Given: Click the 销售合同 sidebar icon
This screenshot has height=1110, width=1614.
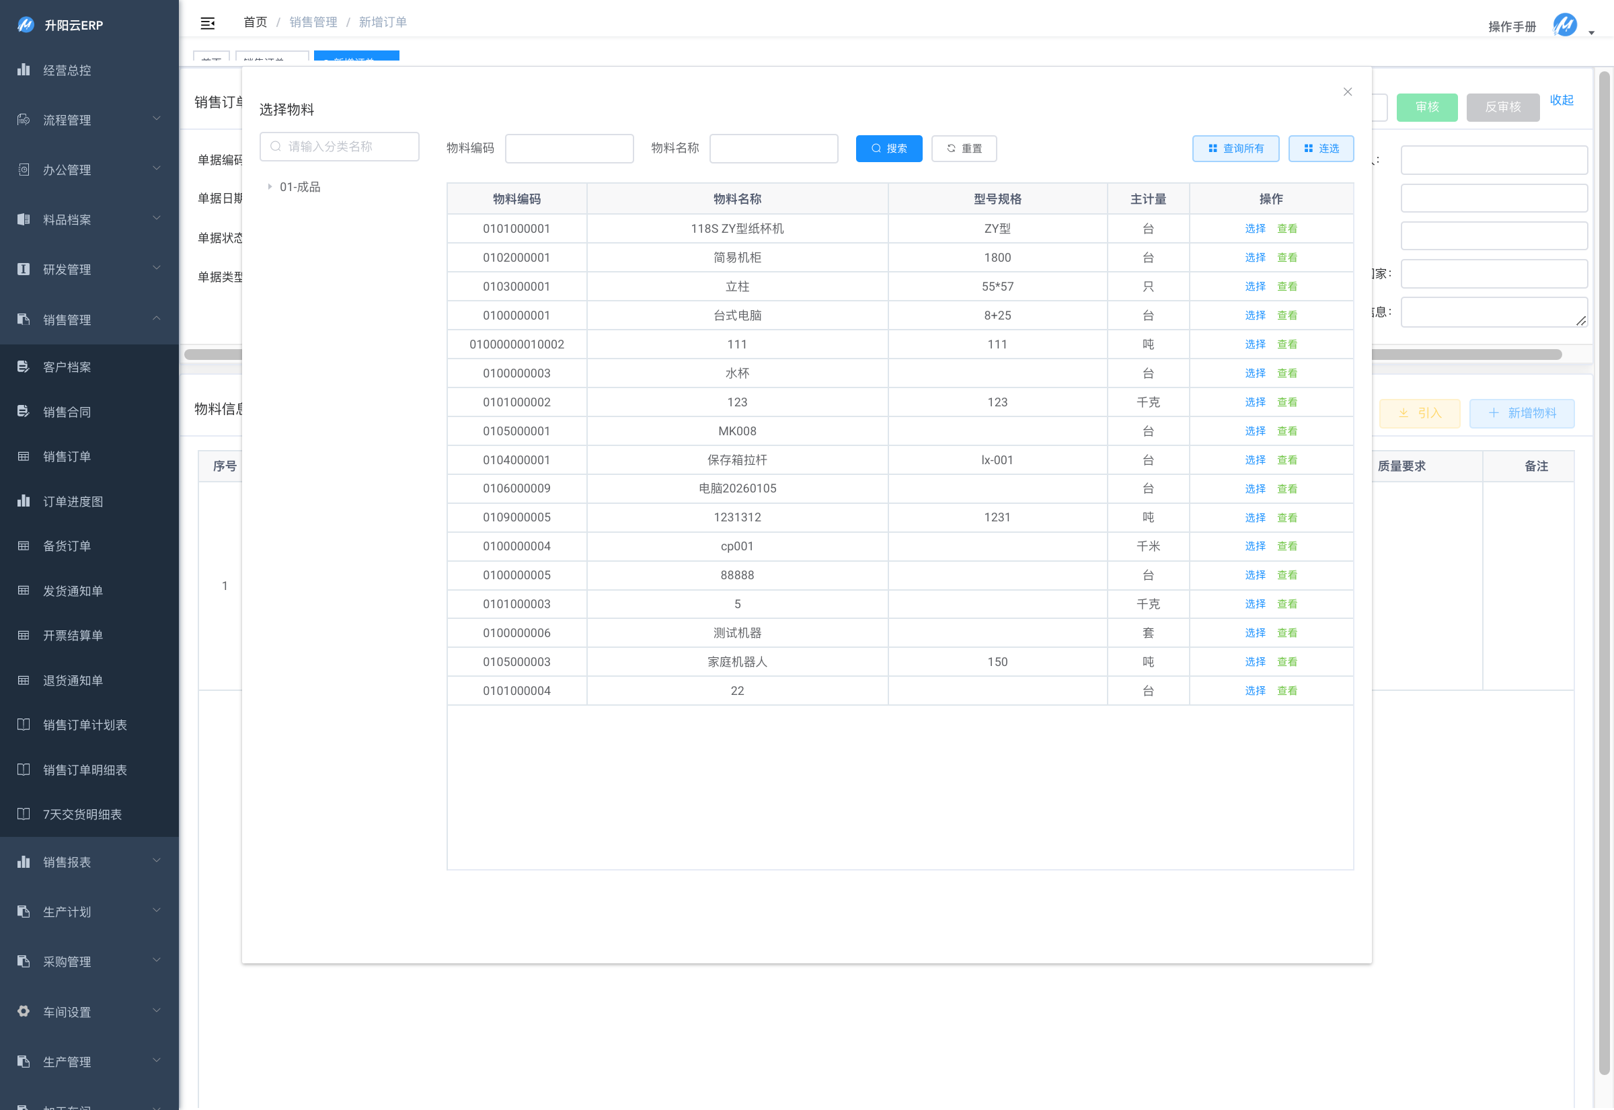Looking at the screenshot, I should pos(24,412).
